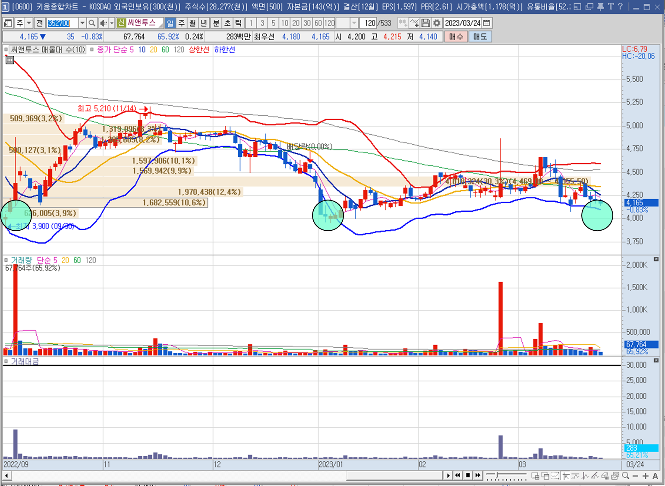The image size is (665, 486).
Task: Click the 하한선 lower band label
Action: (x=224, y=50)
